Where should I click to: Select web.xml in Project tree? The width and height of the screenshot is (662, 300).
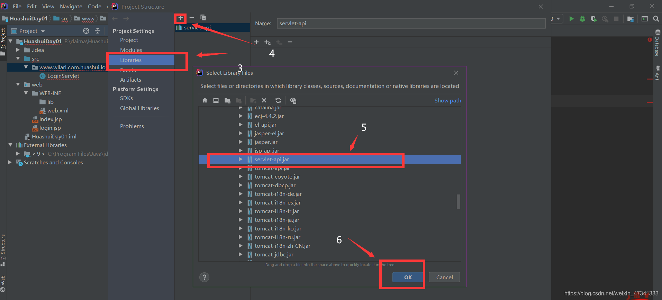click(x=58, y=110)
